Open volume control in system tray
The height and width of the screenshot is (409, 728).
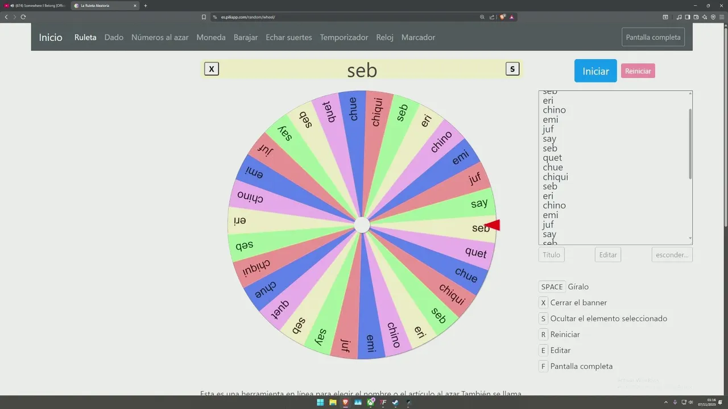point(690,403)
